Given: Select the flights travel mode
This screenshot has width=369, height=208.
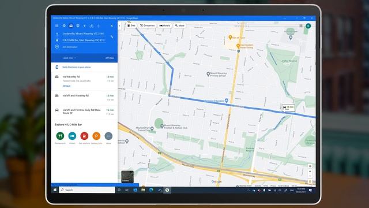Looking at the screenshot, I should (99, 25).
